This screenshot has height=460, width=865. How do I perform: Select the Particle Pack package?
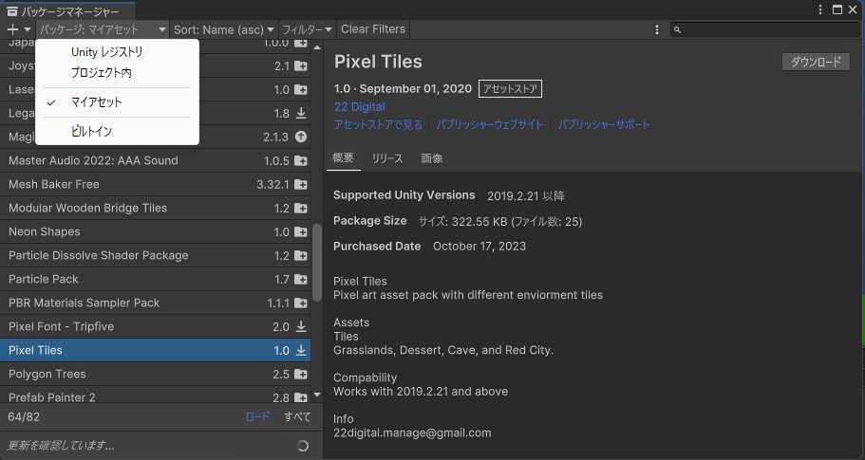155,279
